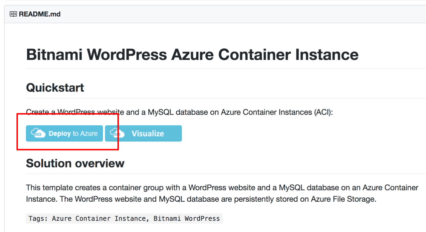
Task: Click the Quickstart section heading
Action: [x=55, y=88]
